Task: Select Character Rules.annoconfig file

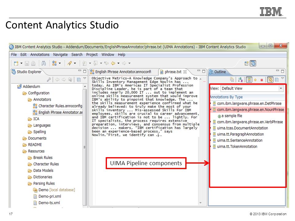Action: [x=57, y=106]
